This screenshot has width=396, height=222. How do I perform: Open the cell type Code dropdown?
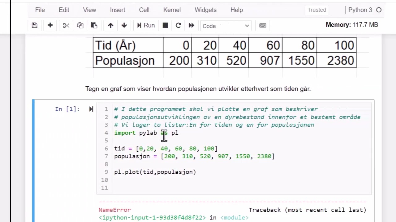point(226,26)
